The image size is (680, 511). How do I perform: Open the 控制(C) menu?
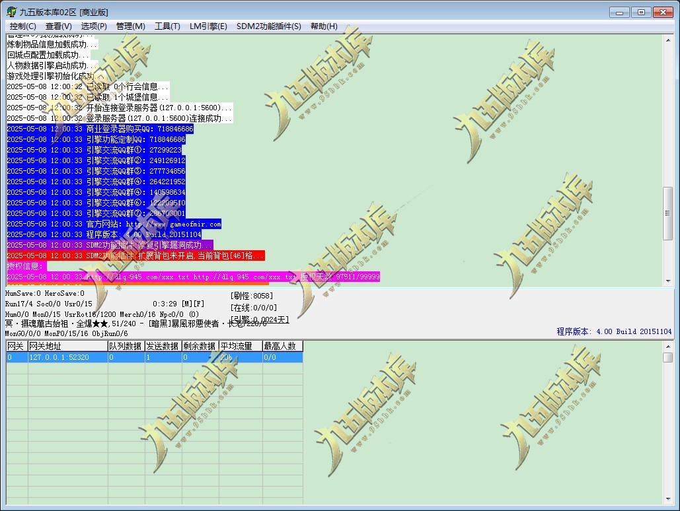point(23,26)
